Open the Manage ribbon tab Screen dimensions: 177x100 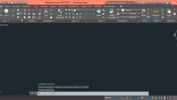pyautogui.click(x=44, y=6)
